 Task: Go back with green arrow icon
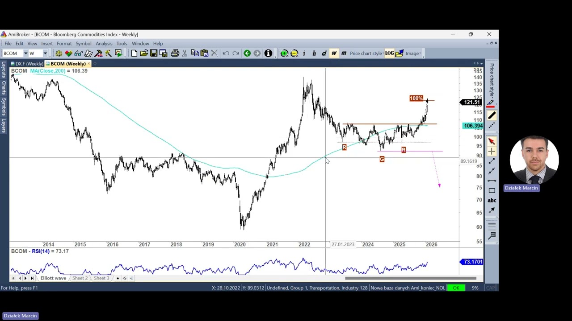[x=247, y=53]
